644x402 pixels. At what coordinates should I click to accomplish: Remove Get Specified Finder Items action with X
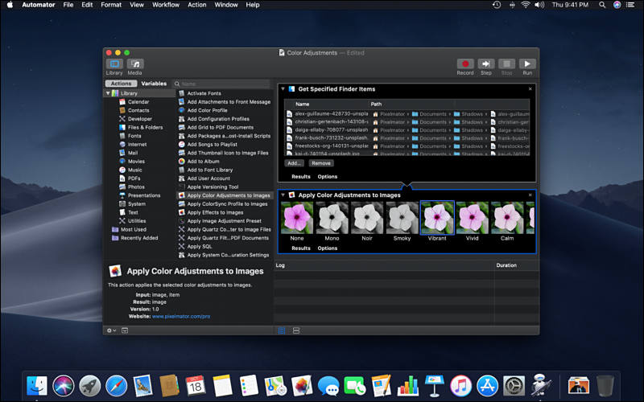[x=530, y=88]
